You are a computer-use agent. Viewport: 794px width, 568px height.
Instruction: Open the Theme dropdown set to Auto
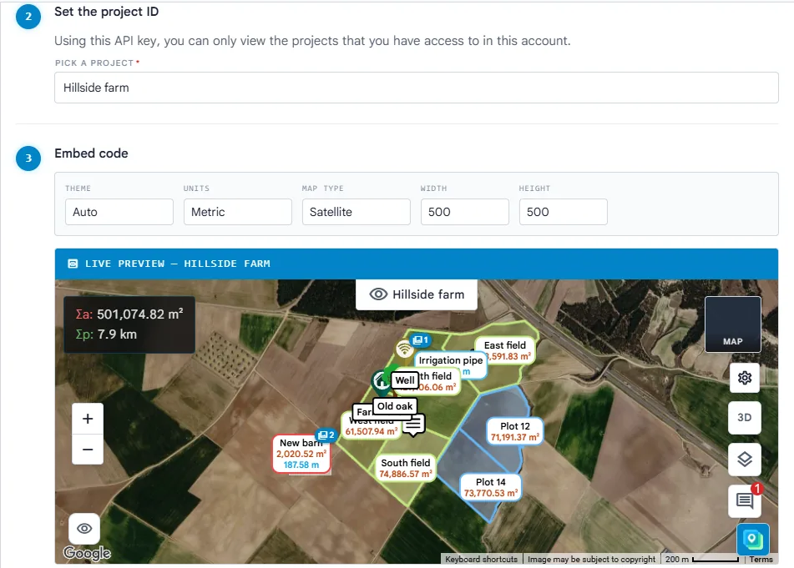[x=119, y=212]
